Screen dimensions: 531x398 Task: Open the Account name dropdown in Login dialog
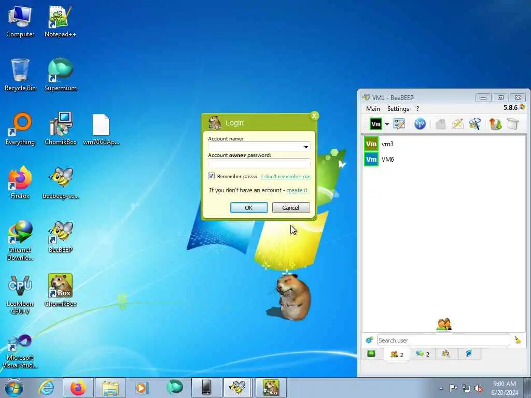click(305, 147)
